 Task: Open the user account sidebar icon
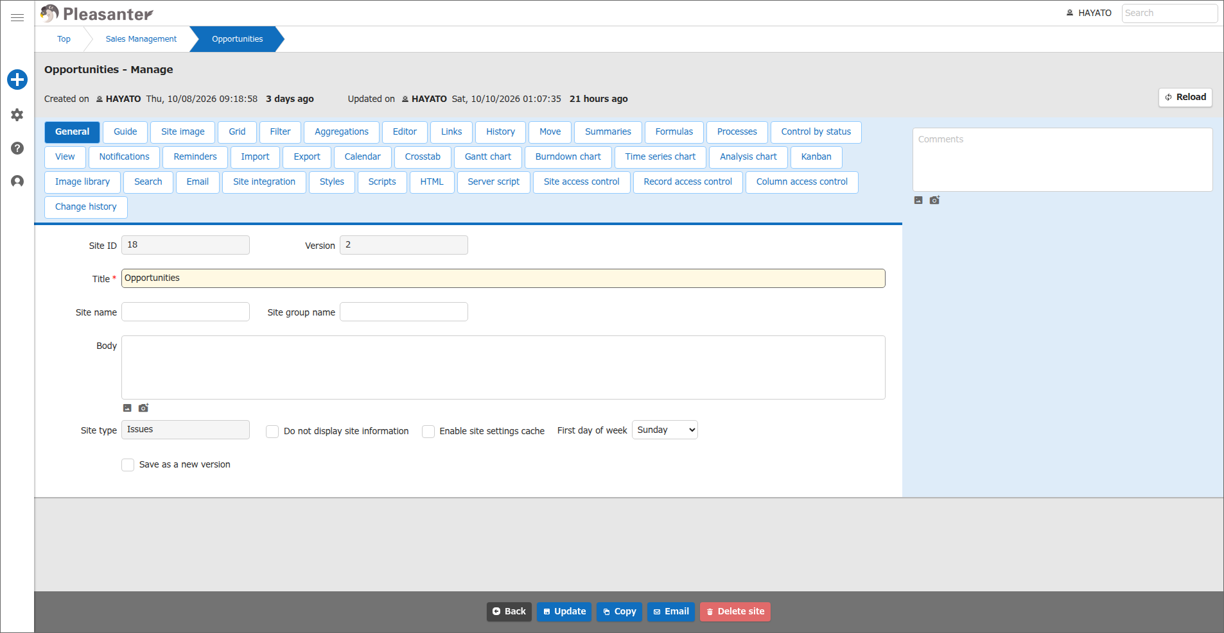tap(17, 181)
